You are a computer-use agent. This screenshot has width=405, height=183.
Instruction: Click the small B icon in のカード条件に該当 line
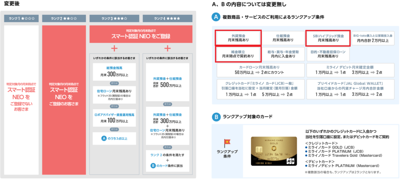[153, 166]
